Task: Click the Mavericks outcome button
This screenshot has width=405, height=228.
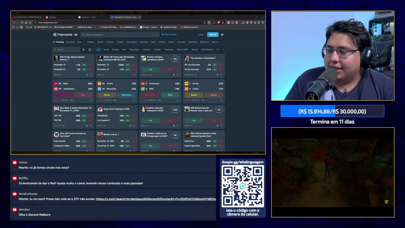Action: tap(127, 95)
